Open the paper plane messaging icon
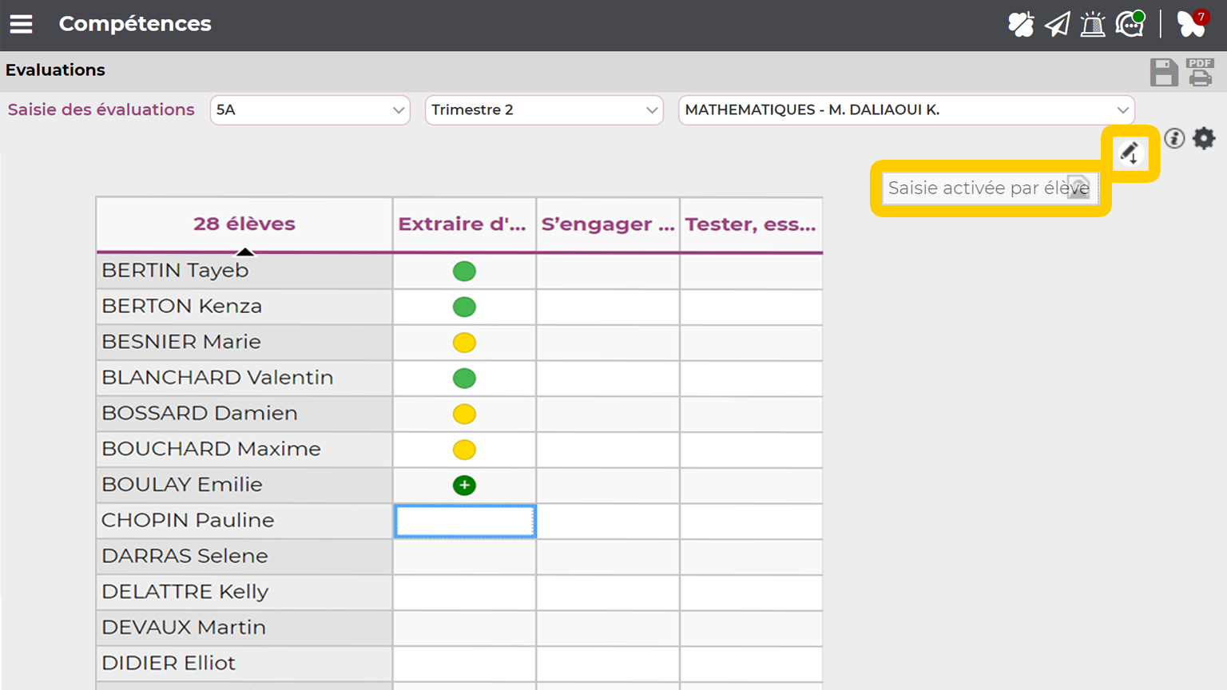Viewport: 1227px width, 690px height. (1057, 24)
